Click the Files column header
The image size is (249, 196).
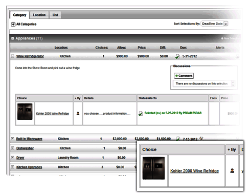(x=214, y=98)
